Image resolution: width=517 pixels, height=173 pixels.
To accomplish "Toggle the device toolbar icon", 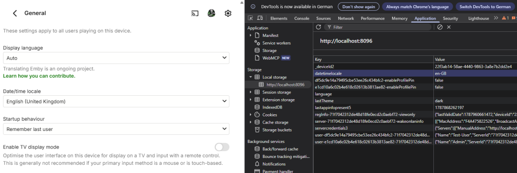I will click(260, 18).
